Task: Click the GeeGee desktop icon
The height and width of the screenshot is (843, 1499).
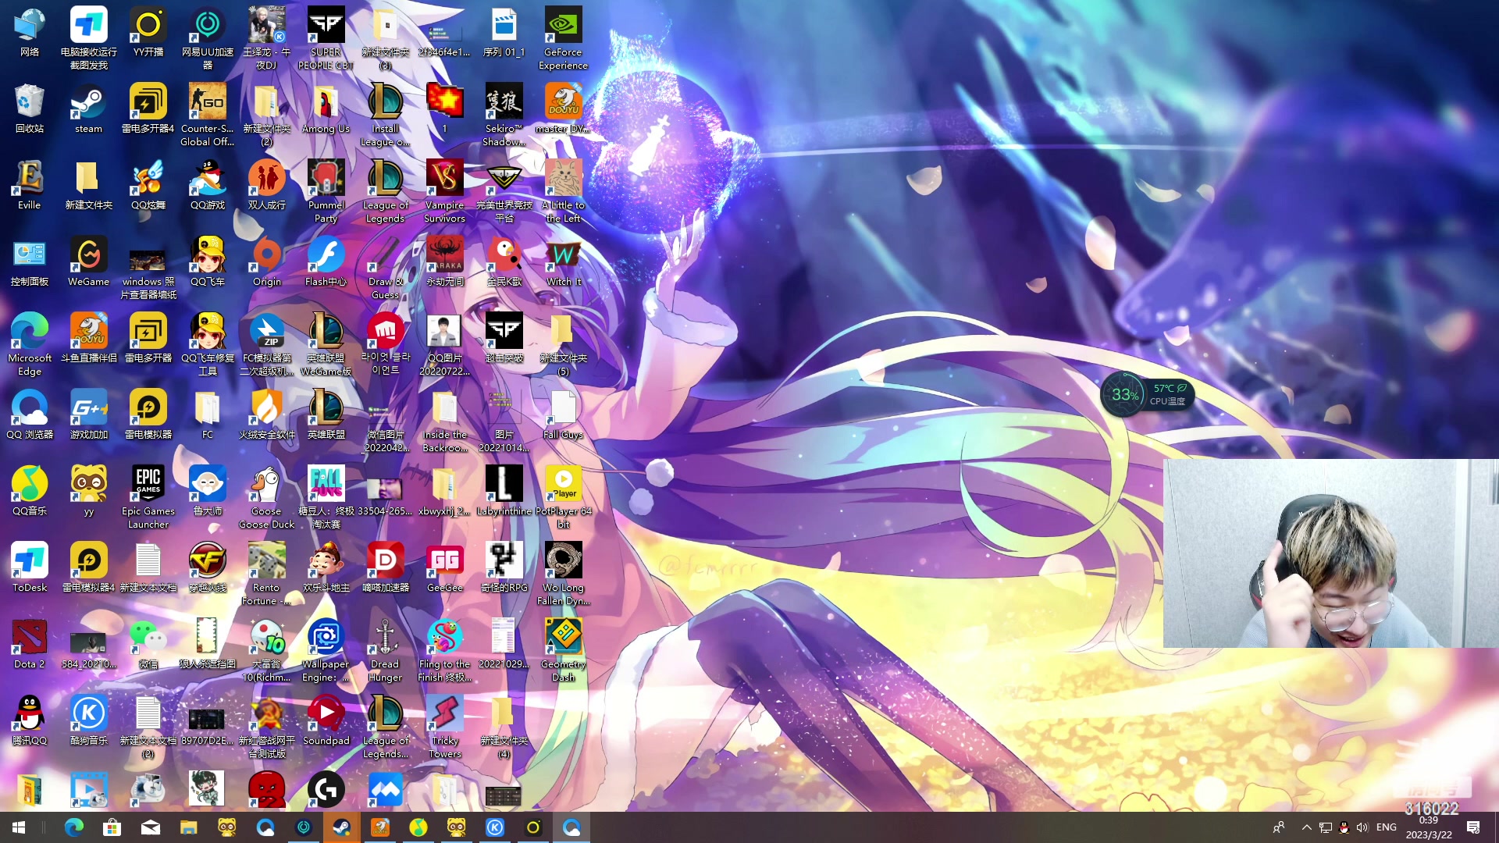Action: pos(444,568)
